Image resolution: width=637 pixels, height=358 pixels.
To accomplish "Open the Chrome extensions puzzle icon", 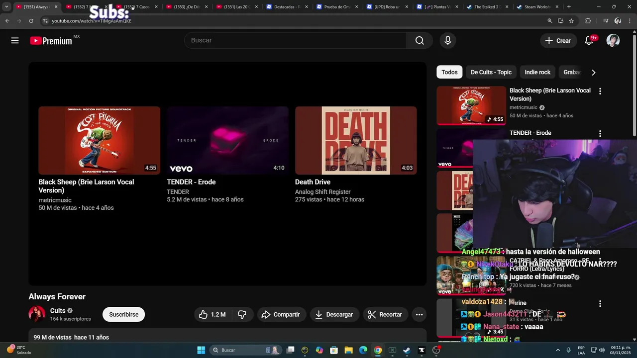I will 588,21.
